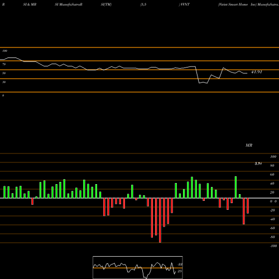Click the MR axis label 60
The width and height of the screenshot is (279, 279).
[x=272, y=175]
